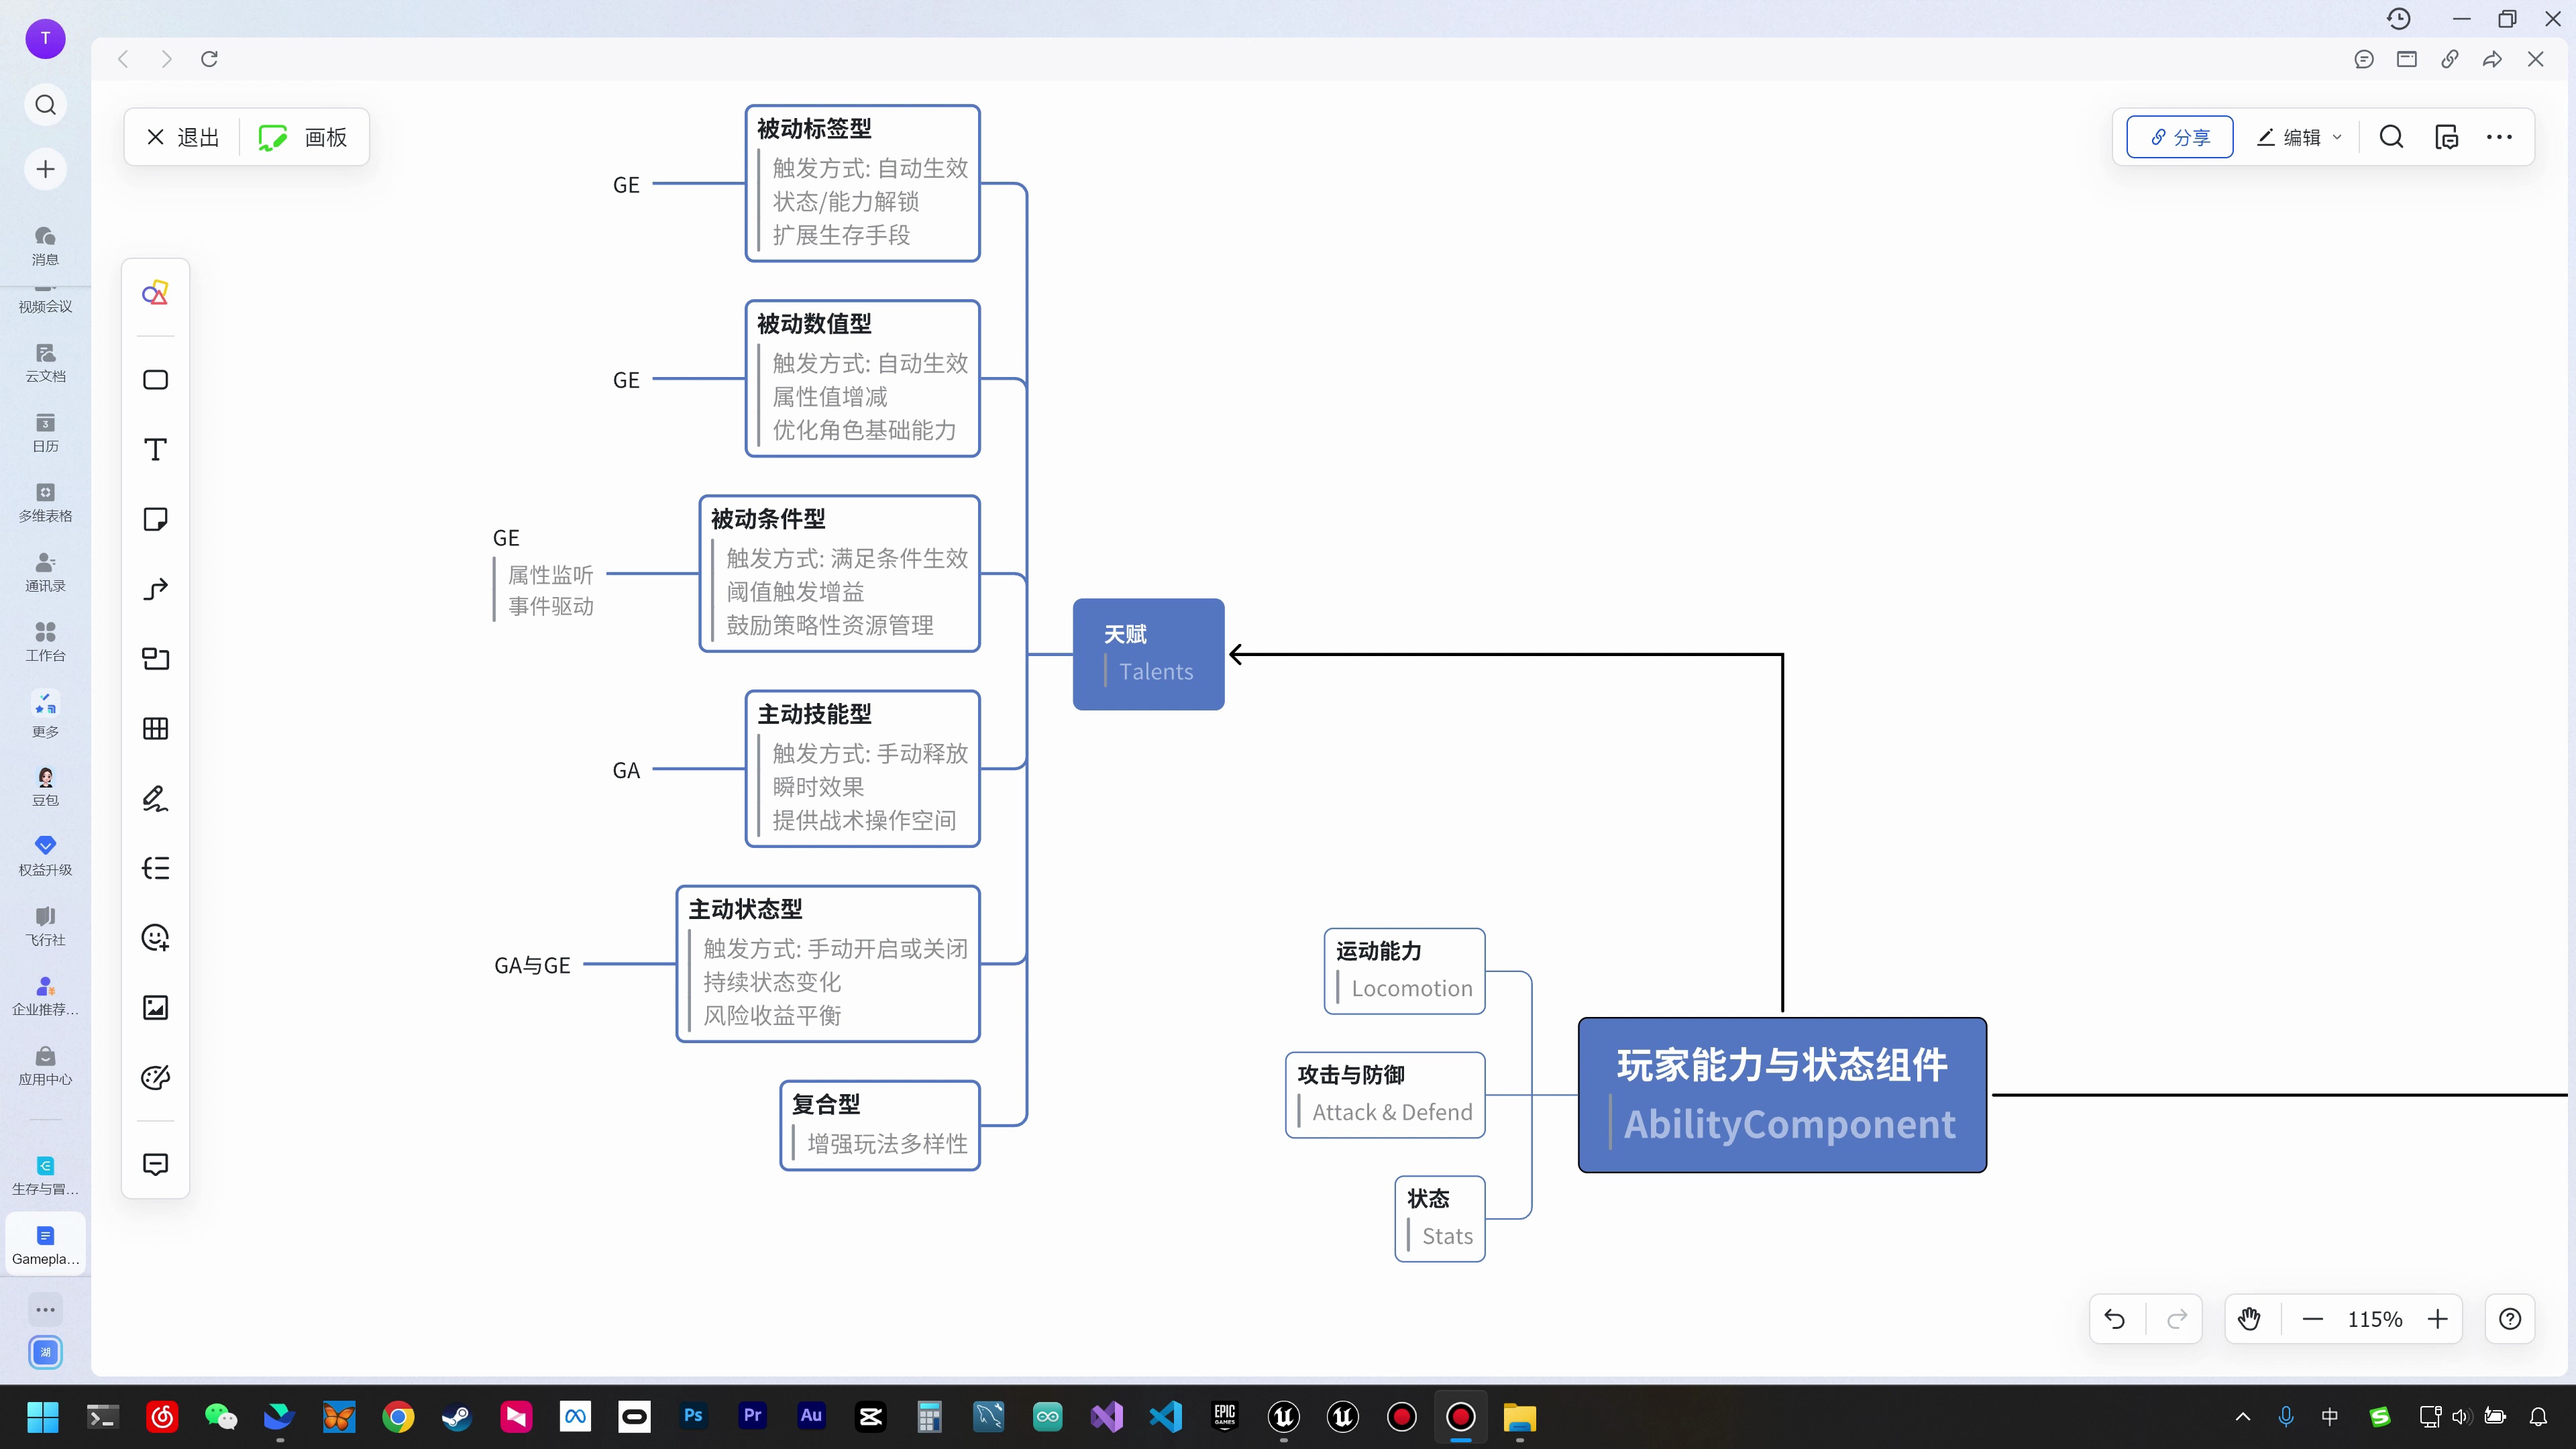
Task: Open the 115% zoom level menu
Action: tap(2374, 1319)
